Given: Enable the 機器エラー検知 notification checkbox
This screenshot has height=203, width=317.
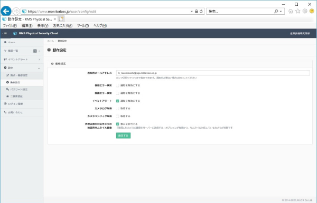Looking at the screenshot, I should pyautogui.click(x=117, y=85).
